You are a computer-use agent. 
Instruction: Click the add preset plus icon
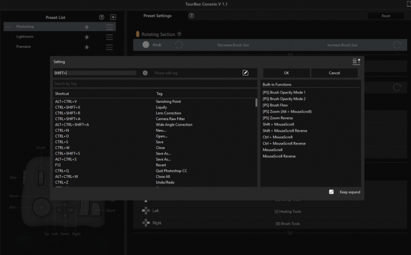[113, 17]
